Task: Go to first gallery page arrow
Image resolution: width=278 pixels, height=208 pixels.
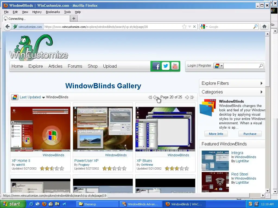Action: 150,97
